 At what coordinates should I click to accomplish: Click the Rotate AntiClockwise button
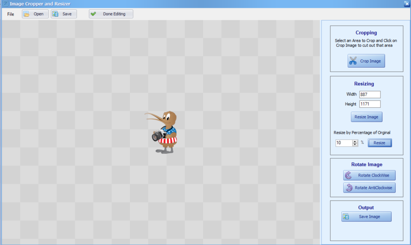click(x=369, y=188)
